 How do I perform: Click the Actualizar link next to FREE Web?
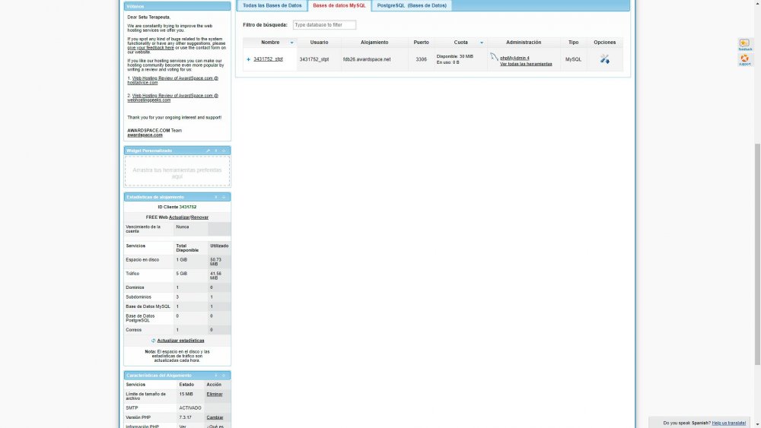tap(179, 217)
